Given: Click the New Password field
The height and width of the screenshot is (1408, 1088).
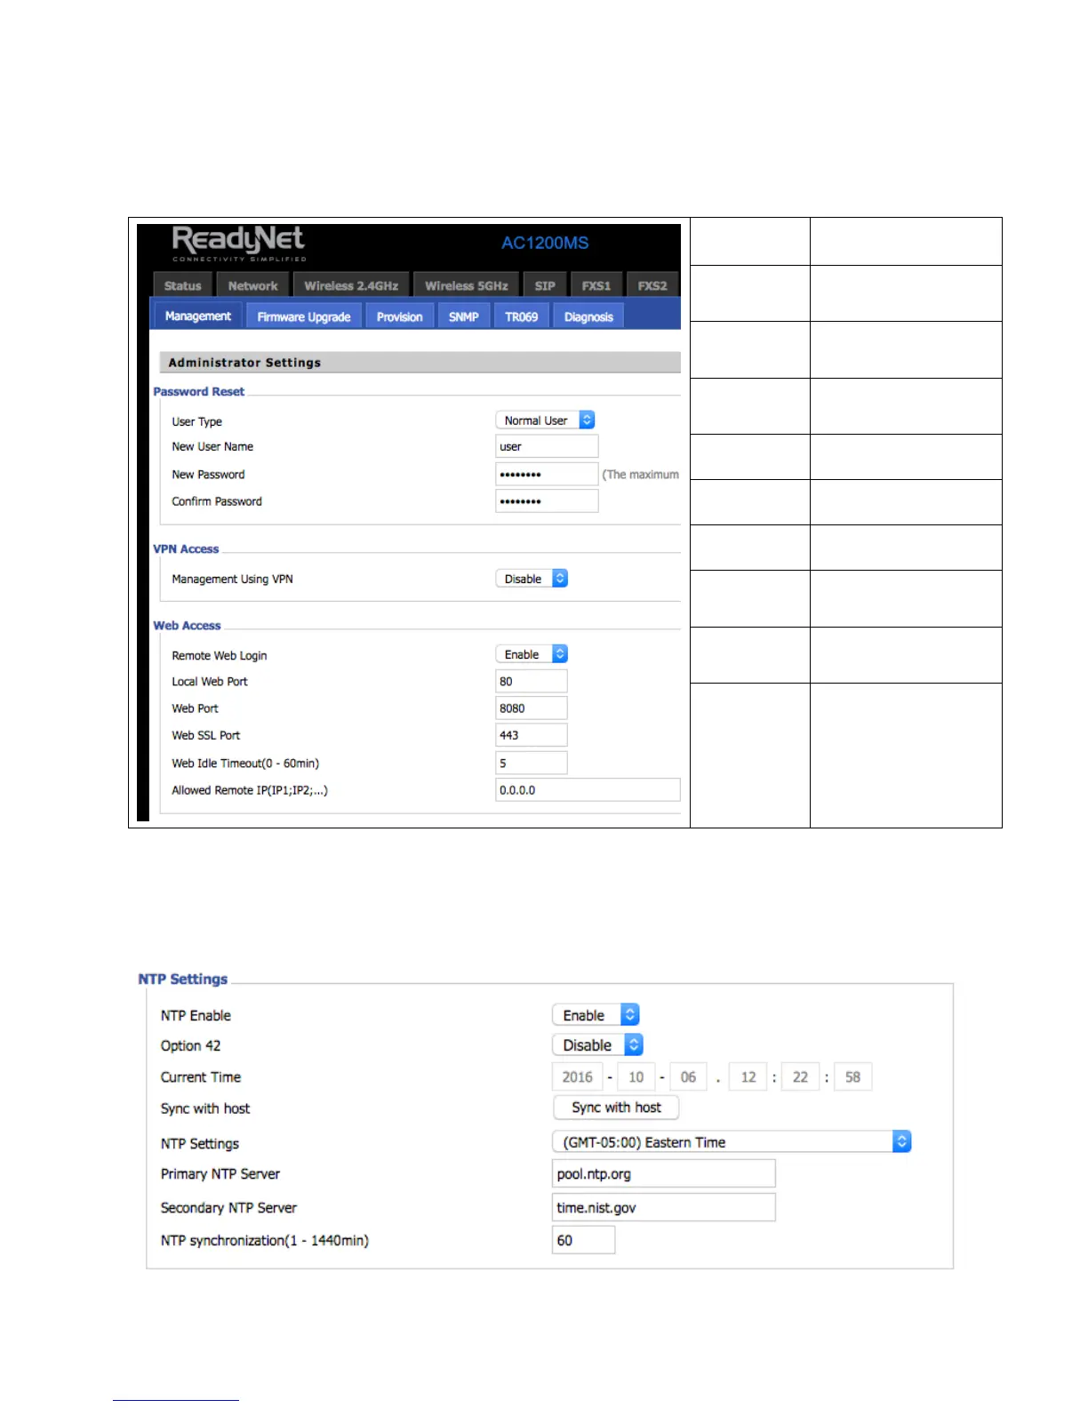Looking at the screenshot, I should (x=547, y=474).
